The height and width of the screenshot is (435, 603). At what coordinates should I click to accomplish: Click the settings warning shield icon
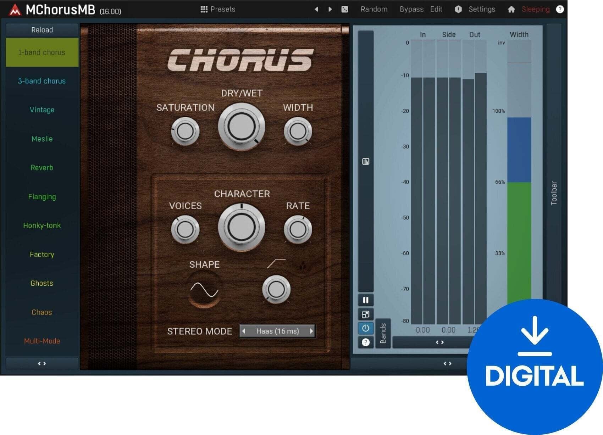point(458,9)
